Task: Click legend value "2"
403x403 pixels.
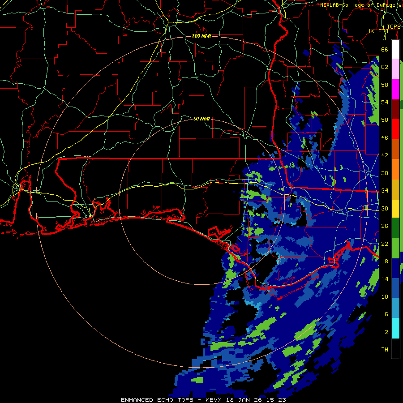Action: coord(386,332)
